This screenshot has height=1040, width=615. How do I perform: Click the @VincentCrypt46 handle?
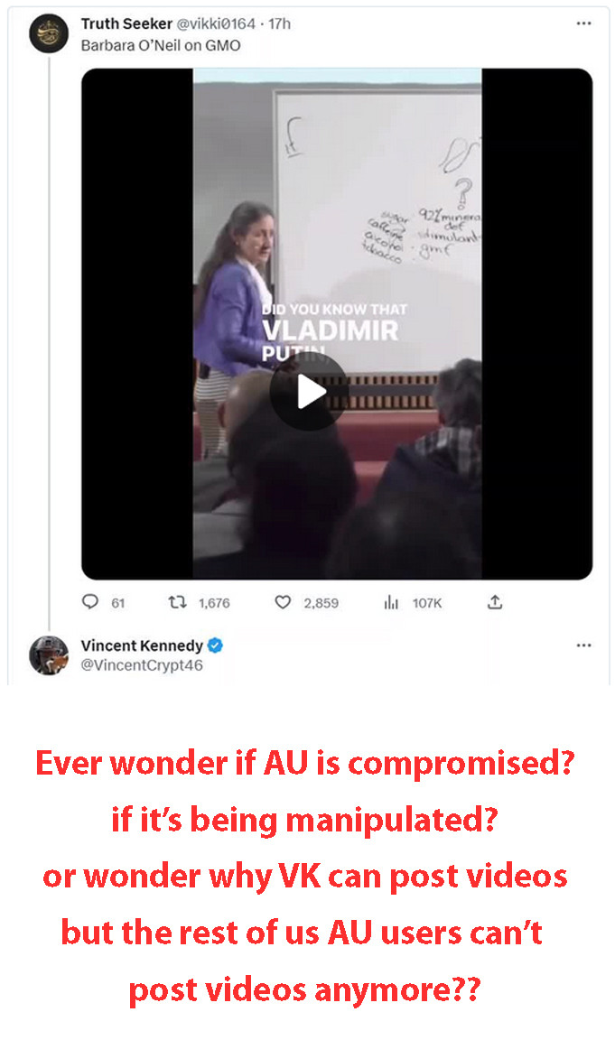[x=142, y=665]
